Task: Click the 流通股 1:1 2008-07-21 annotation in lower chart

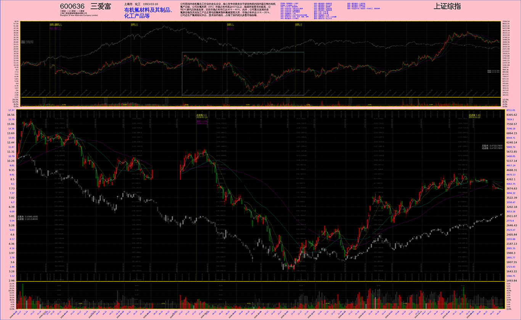Action: [x=201, y=116]
